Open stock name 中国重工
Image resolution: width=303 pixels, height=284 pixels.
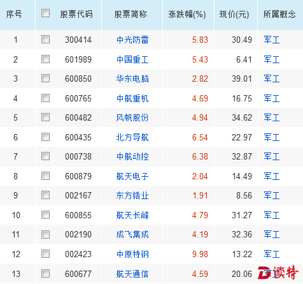tap(132, 59)
